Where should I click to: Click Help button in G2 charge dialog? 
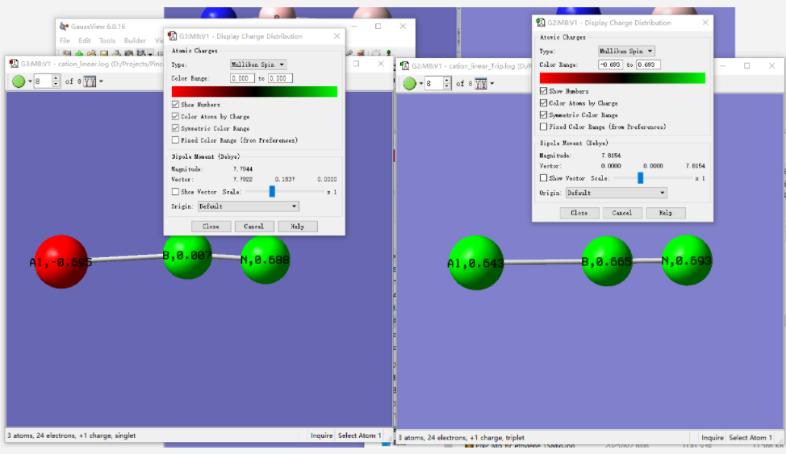pos(665,213)
